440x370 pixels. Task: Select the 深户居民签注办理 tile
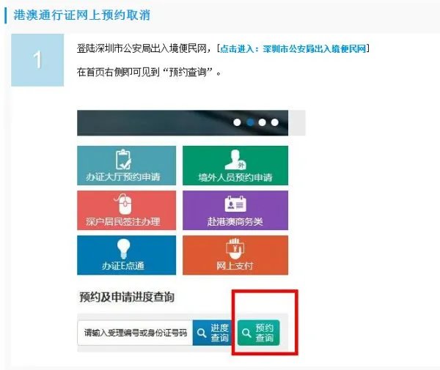pyautogui.click(x=127, y=210)
